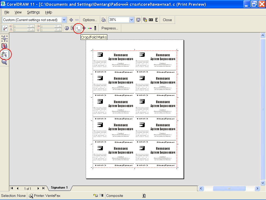This screenshot has width=266, height=200.
Task: Toggle Crop/Fold Marks button
Action: pyautogui.click(x=78, y=28)
